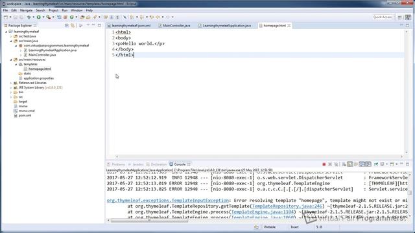415x233 pixels.
Task: Close the homepage.html editor tab
Action: 289,26
